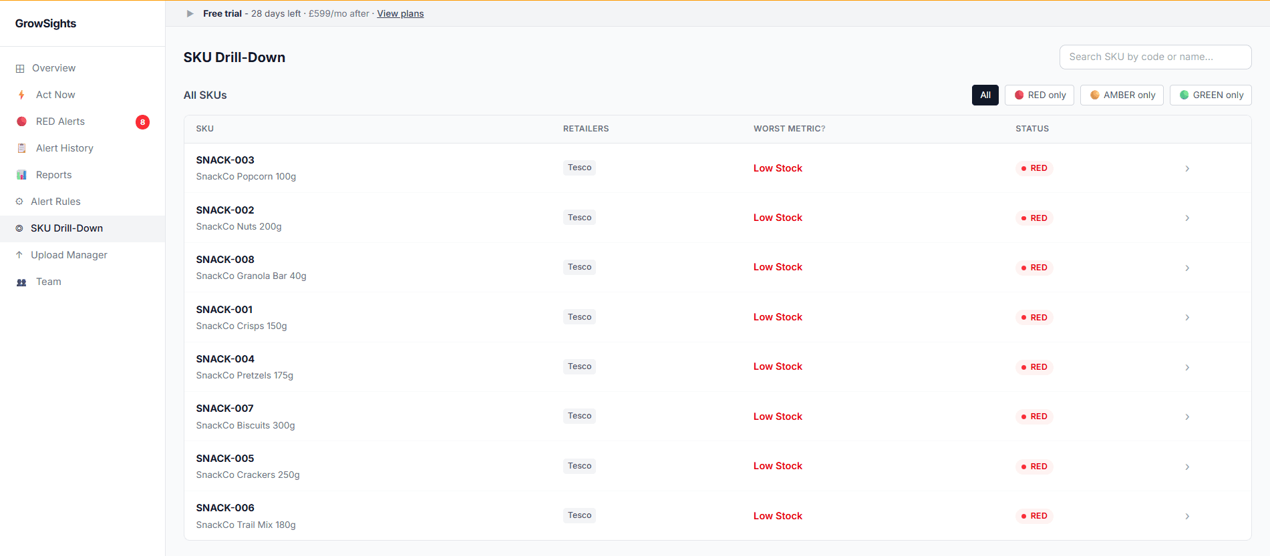Go to Act Now page
1270x556 pixels.
82,95
